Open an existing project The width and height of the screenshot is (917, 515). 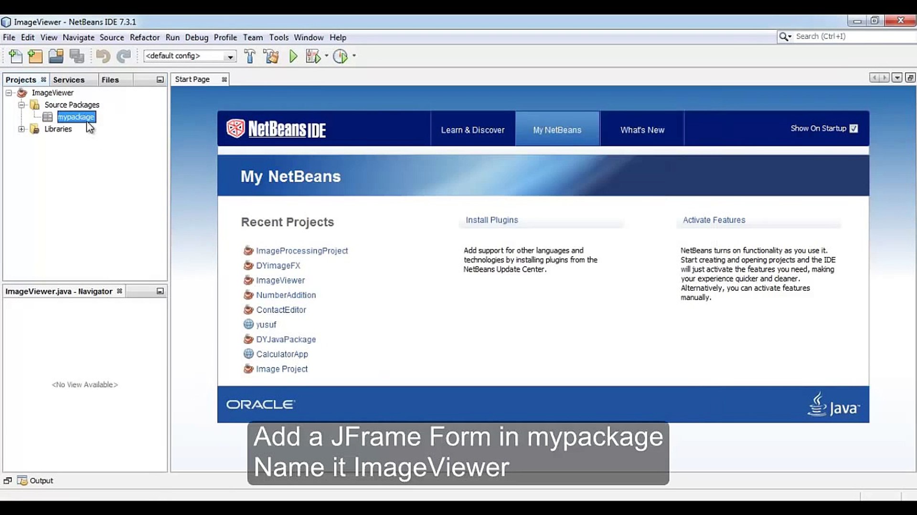click(x=55, y=56)
